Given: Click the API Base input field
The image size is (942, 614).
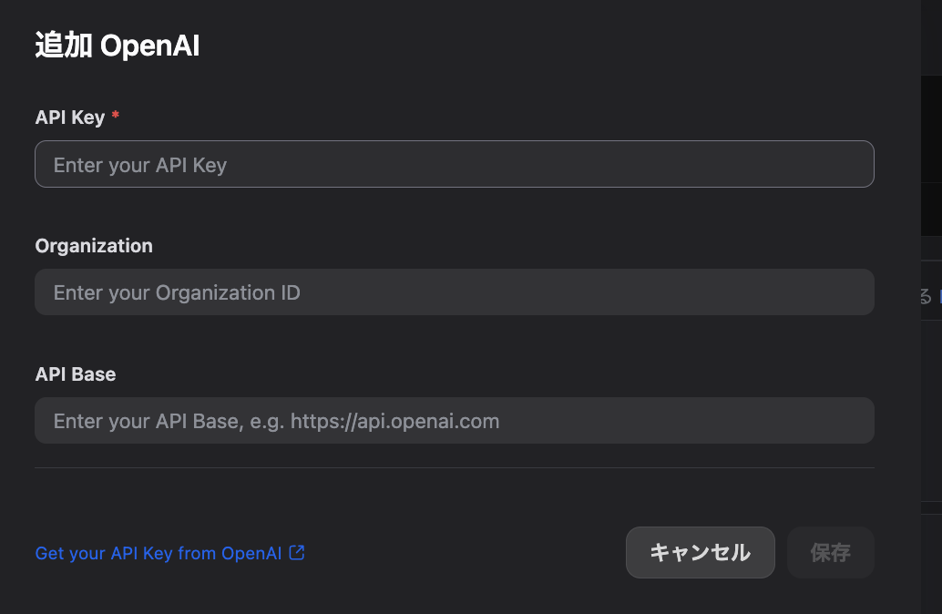Looking at the screenshot, I should (455, 421).
